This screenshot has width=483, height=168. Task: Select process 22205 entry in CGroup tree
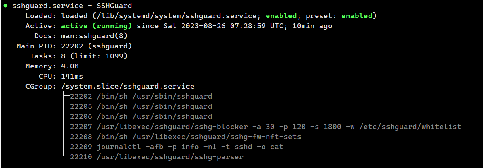(x=141, y=107)
